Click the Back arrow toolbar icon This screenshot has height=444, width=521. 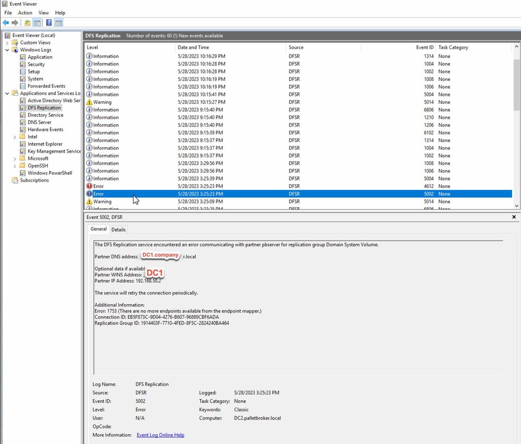click(6, 22)
